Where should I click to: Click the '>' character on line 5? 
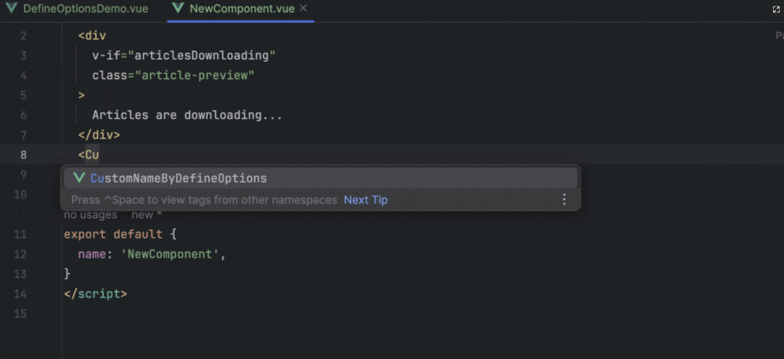point(81,95)
